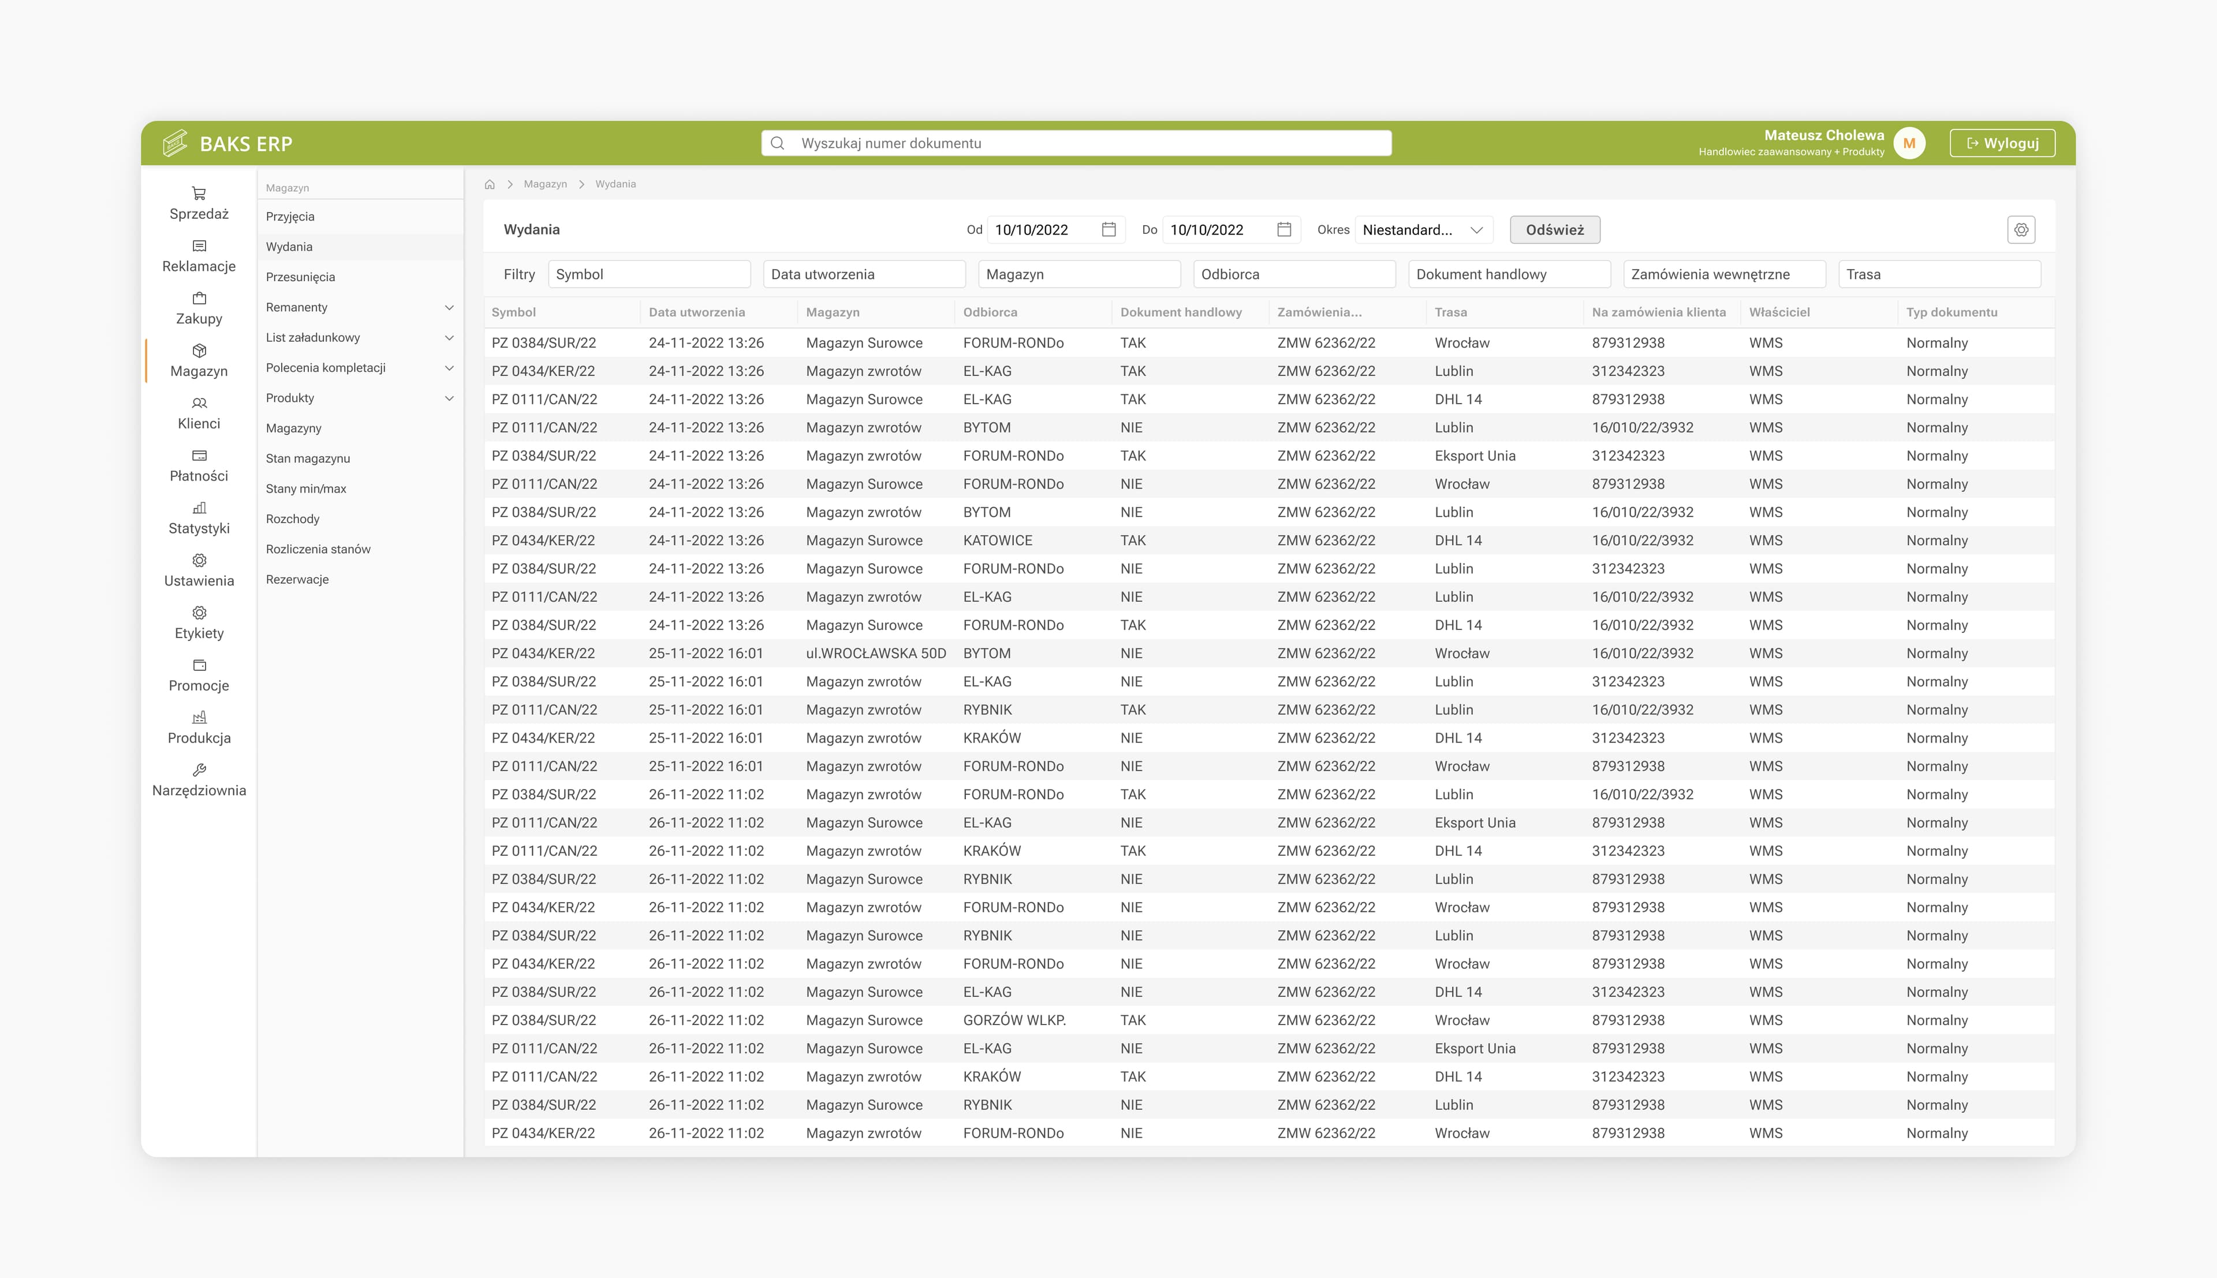Open calendar picker for Od date
2217x1278 pixels.
tap(1109, 229)
